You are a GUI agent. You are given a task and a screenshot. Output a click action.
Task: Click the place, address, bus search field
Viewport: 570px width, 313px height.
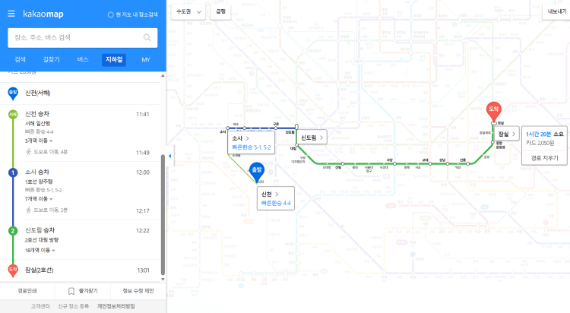pos(74,37)
